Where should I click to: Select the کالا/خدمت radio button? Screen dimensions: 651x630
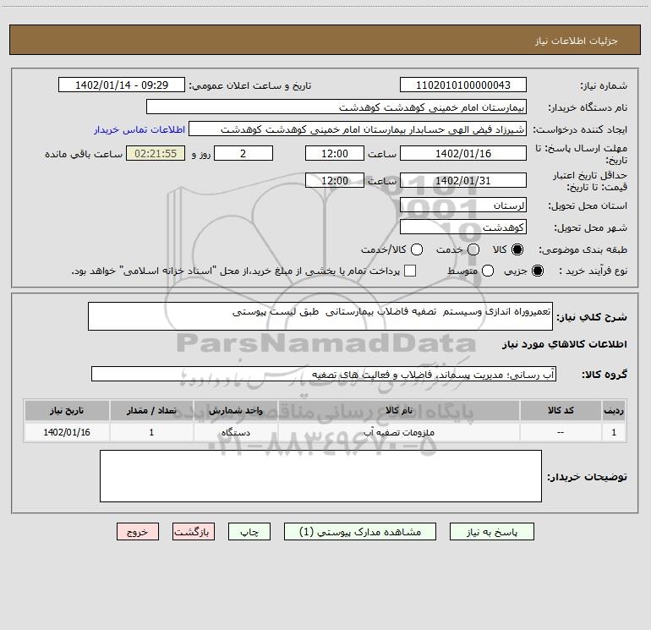(x=417, y=249)
